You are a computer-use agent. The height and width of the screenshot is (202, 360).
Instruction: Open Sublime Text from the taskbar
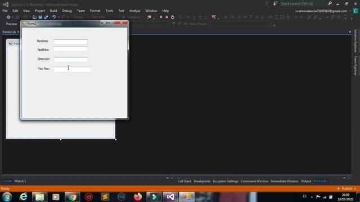coord(105,197)
